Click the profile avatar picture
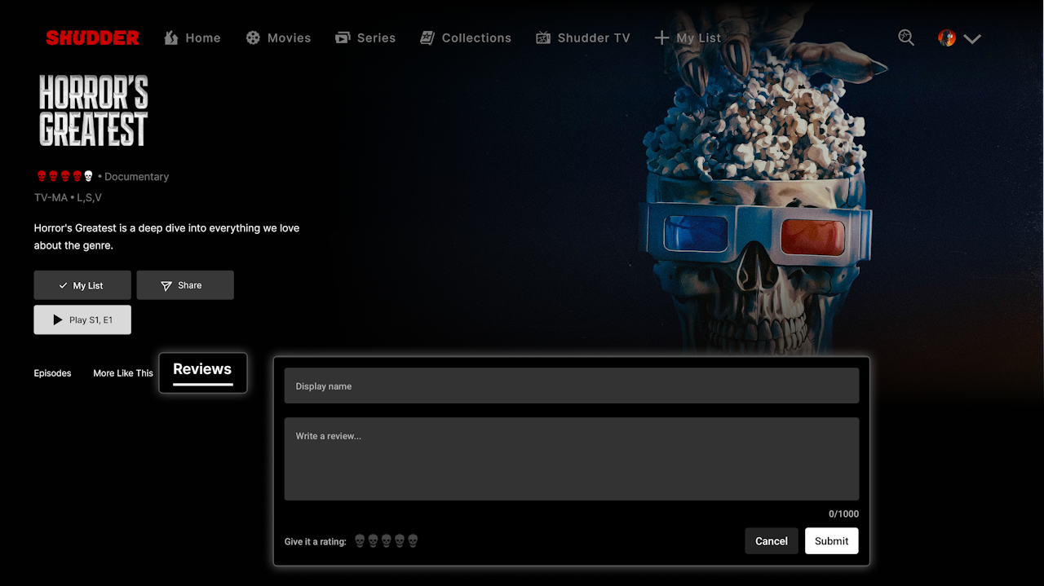This screenshot has width=1044, height=586. [x=947, y=37]
